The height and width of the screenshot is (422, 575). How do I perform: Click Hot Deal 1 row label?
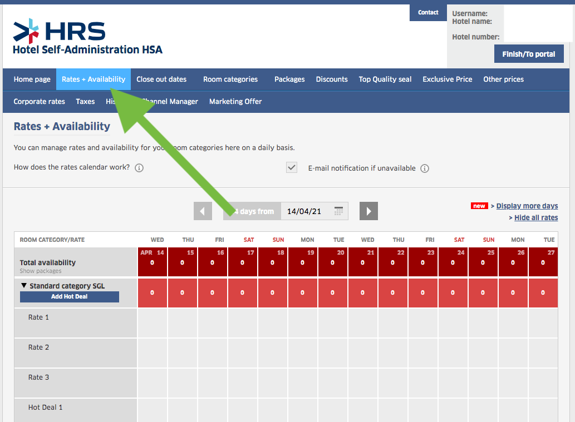click(x=45, y=408)
